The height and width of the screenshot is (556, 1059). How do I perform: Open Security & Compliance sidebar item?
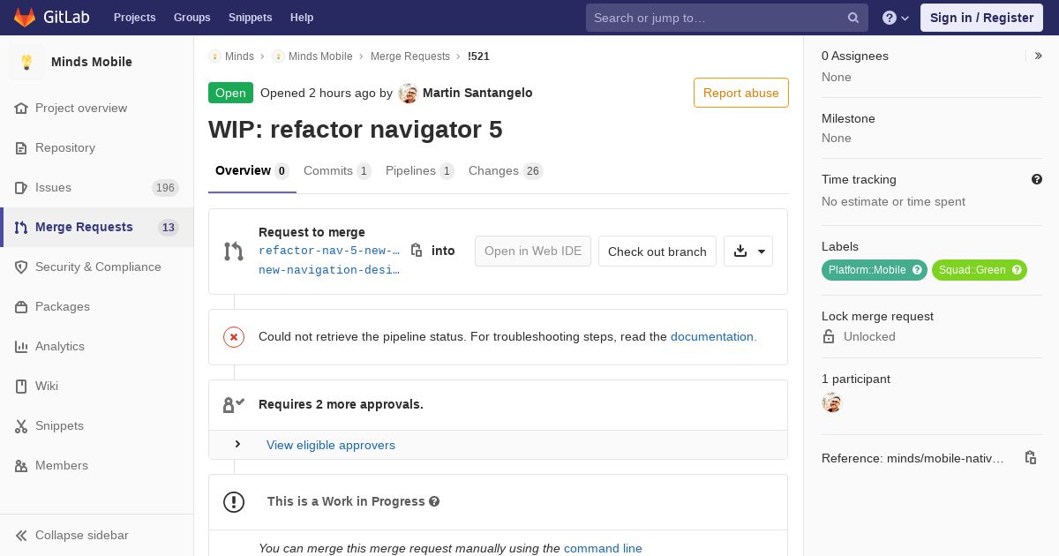point(97,267)
